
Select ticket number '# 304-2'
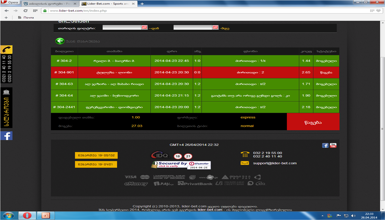pyautogui.click(x=64, y=61)
